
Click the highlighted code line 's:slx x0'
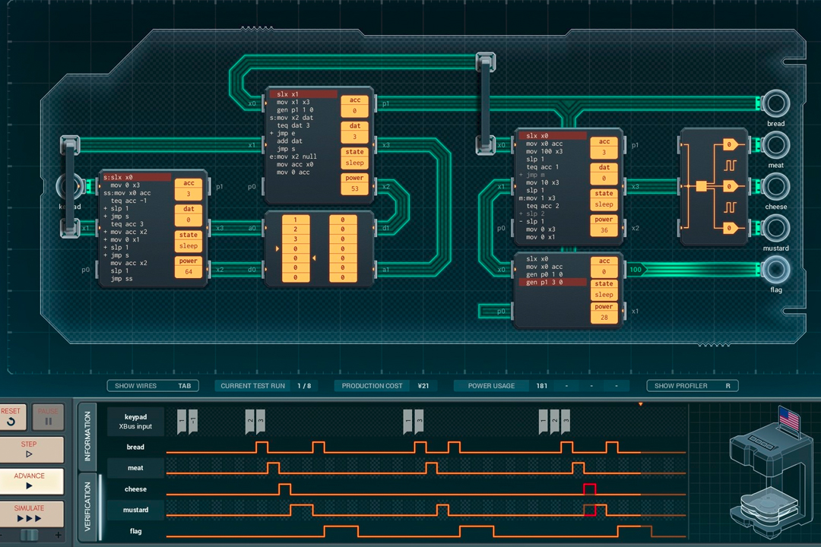(137, 178)
